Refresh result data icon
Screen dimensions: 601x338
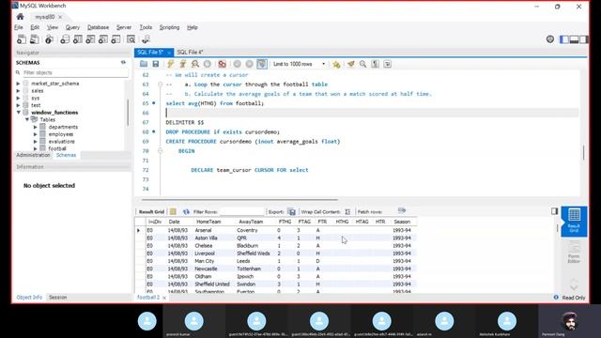186,211
